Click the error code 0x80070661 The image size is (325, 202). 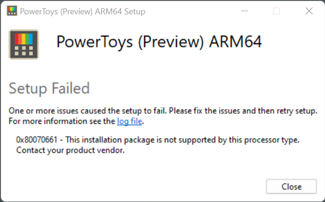(x=37, y=140)
